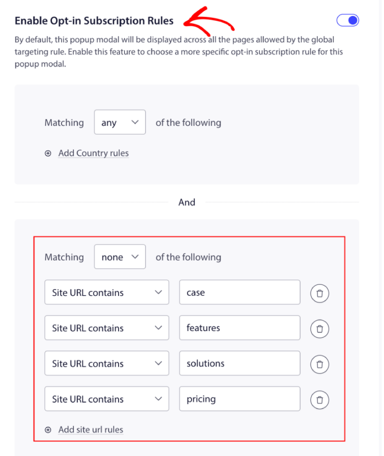Click the Add site url rules link
The image size is (384, 456).
coord(90,429)
